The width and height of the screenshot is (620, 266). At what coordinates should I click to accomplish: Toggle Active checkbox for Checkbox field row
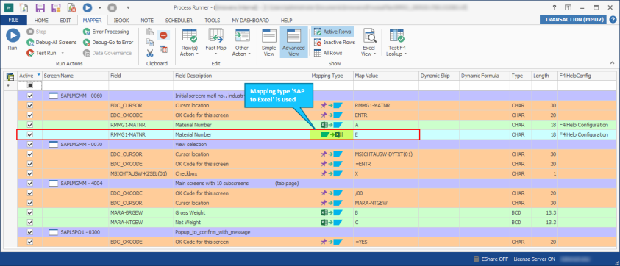(29, 173)
